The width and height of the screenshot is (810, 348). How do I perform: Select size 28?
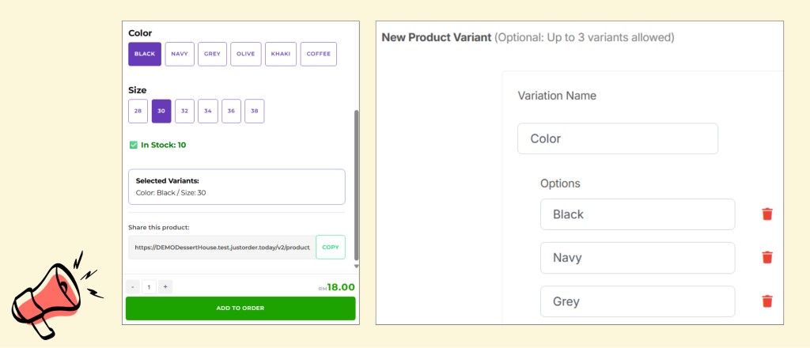pos(138,112)
